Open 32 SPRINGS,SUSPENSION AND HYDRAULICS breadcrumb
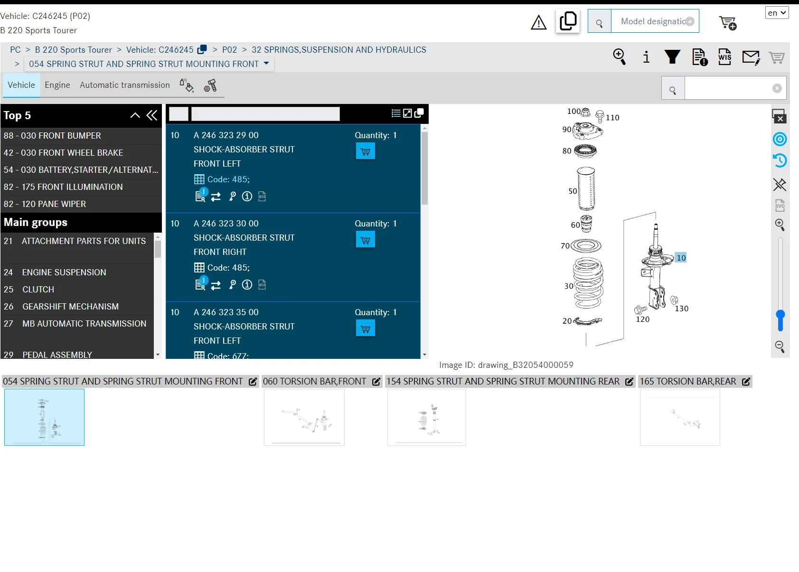The width and height of the screenshot is (799, 572). pos(339,50)
